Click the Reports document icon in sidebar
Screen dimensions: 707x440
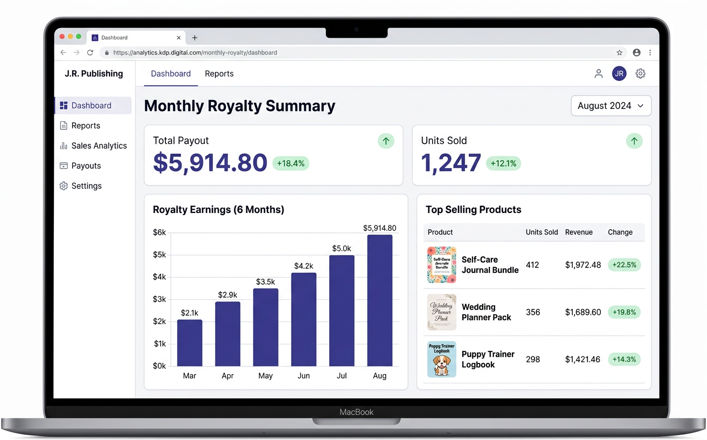[x=64, y=126]
